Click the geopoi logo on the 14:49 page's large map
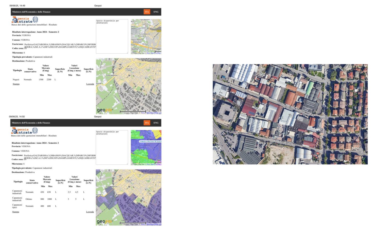 (105, 110)
